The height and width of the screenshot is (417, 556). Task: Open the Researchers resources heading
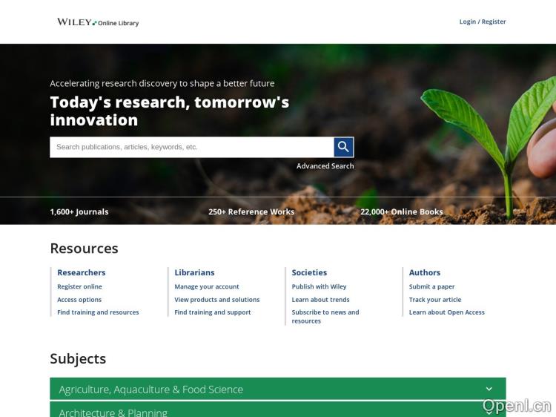coord(82,272)
